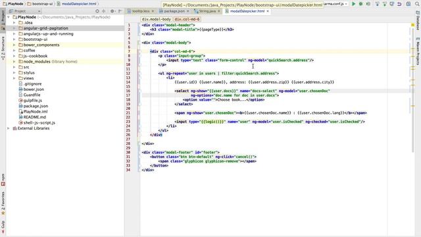Open Project panel gear settings icon
421x237 pixels.
pyautogui.click(x=112, y=11)
